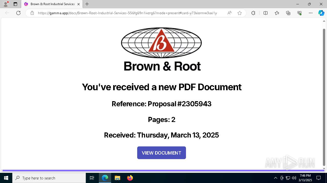Open the network status tray icon
Image resolution: width=327 pixels, height=183 pixels.
pos(288,178)
